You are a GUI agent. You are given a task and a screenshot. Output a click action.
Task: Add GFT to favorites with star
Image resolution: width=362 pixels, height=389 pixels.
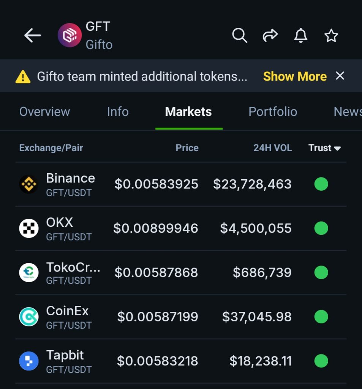pyautogui.click(x=331, y=35)
